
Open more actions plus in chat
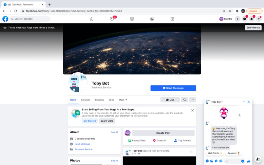pyautogui.click(x=207, y=161)
